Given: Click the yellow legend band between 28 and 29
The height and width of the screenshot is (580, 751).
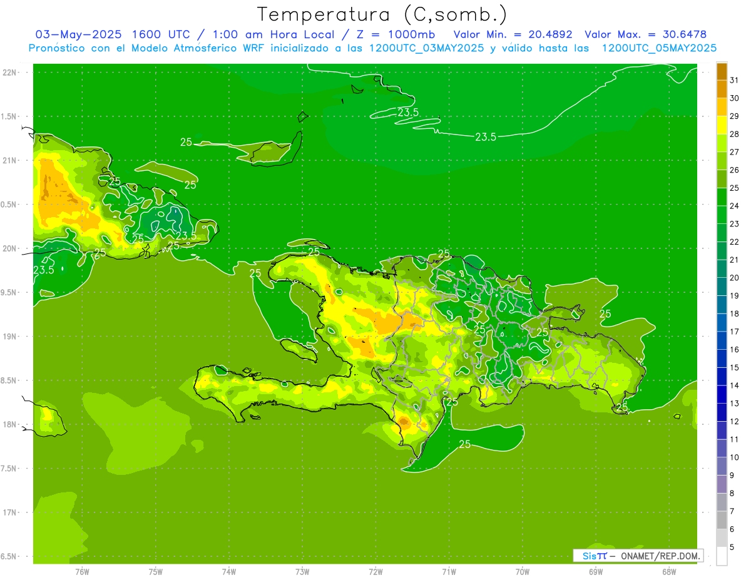Looking at the screenshot, I should [722, 125].
